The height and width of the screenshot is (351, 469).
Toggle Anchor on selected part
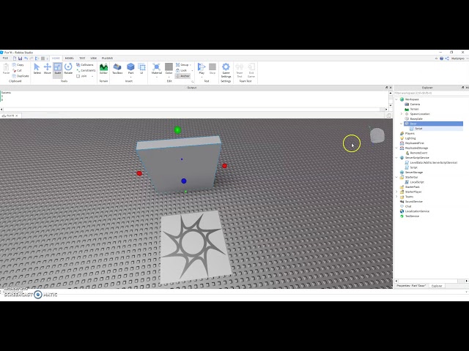[x=182, y=76]
